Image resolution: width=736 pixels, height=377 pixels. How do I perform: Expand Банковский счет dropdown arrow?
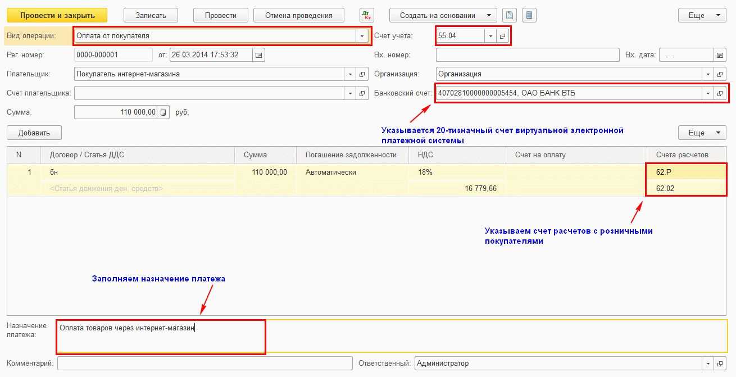pyautogui.click(x=708, y=93)
